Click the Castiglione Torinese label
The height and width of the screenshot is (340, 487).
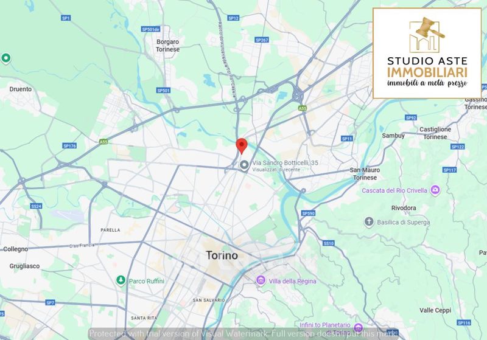coord(435,133)
